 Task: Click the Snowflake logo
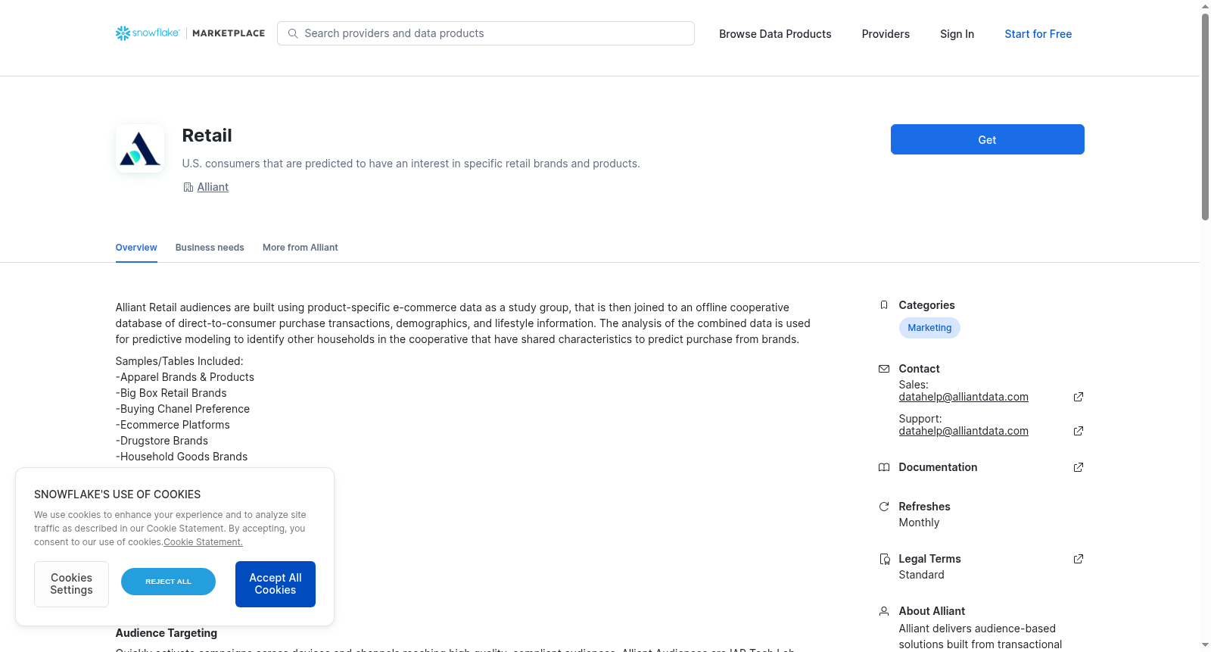(148, 33)
